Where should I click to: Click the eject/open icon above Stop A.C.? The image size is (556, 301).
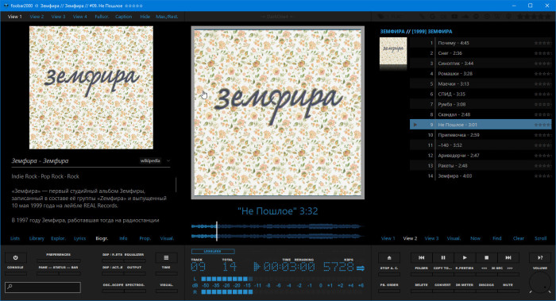(389, 258)
